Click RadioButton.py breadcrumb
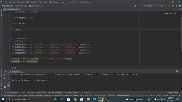The image size is (182, 102). click(36, 6)
